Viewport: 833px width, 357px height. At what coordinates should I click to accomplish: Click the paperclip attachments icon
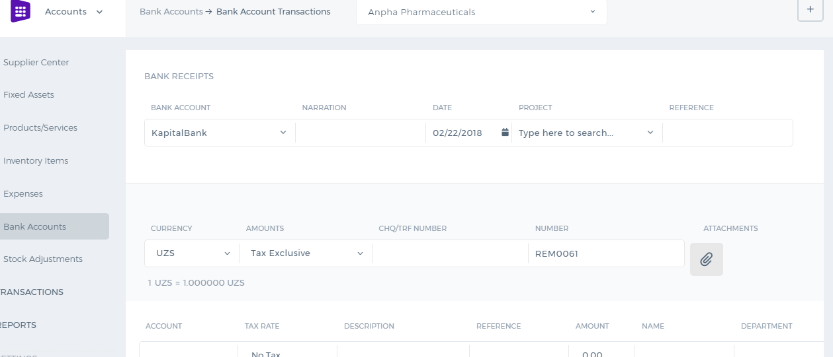[x=706, y=259]
